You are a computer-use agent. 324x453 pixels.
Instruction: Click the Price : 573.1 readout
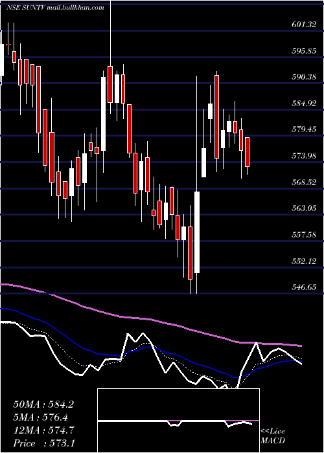[43, 443]
